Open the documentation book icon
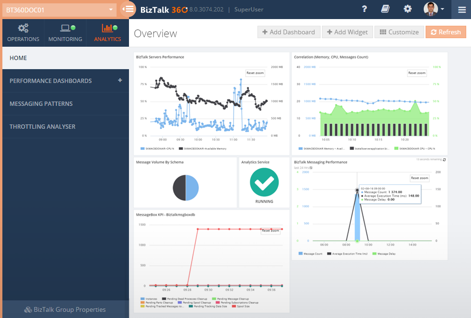The height and width of the screenshot is (318, 471). click(385, 9)
